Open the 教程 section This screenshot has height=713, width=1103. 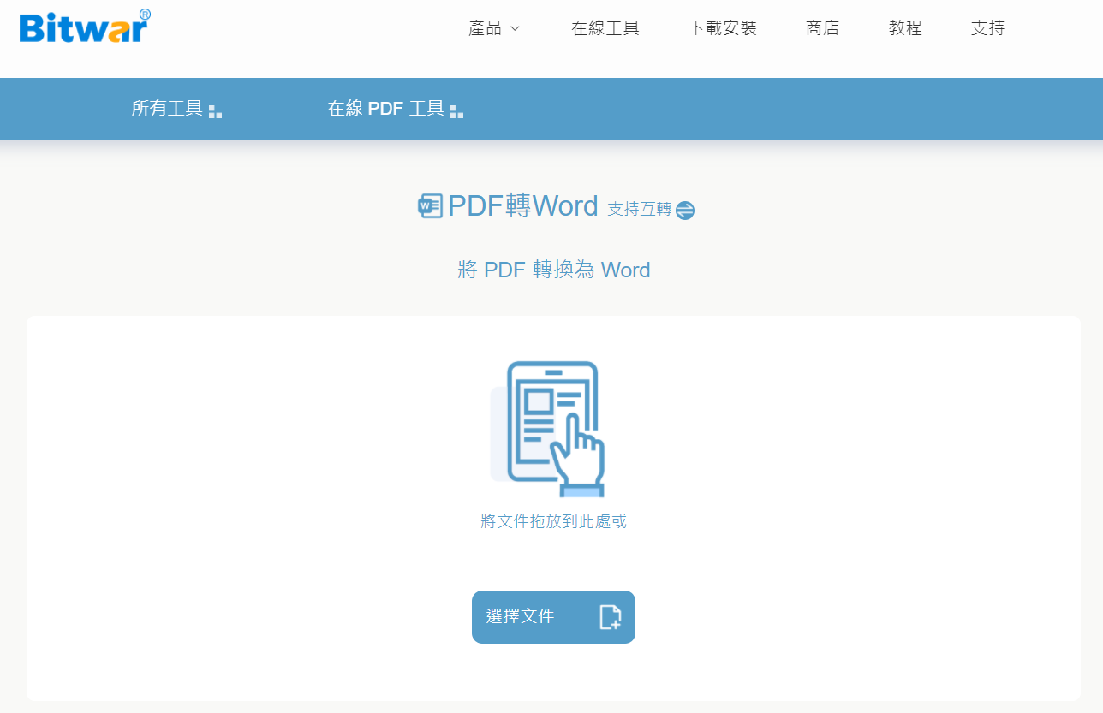point(905,28)
